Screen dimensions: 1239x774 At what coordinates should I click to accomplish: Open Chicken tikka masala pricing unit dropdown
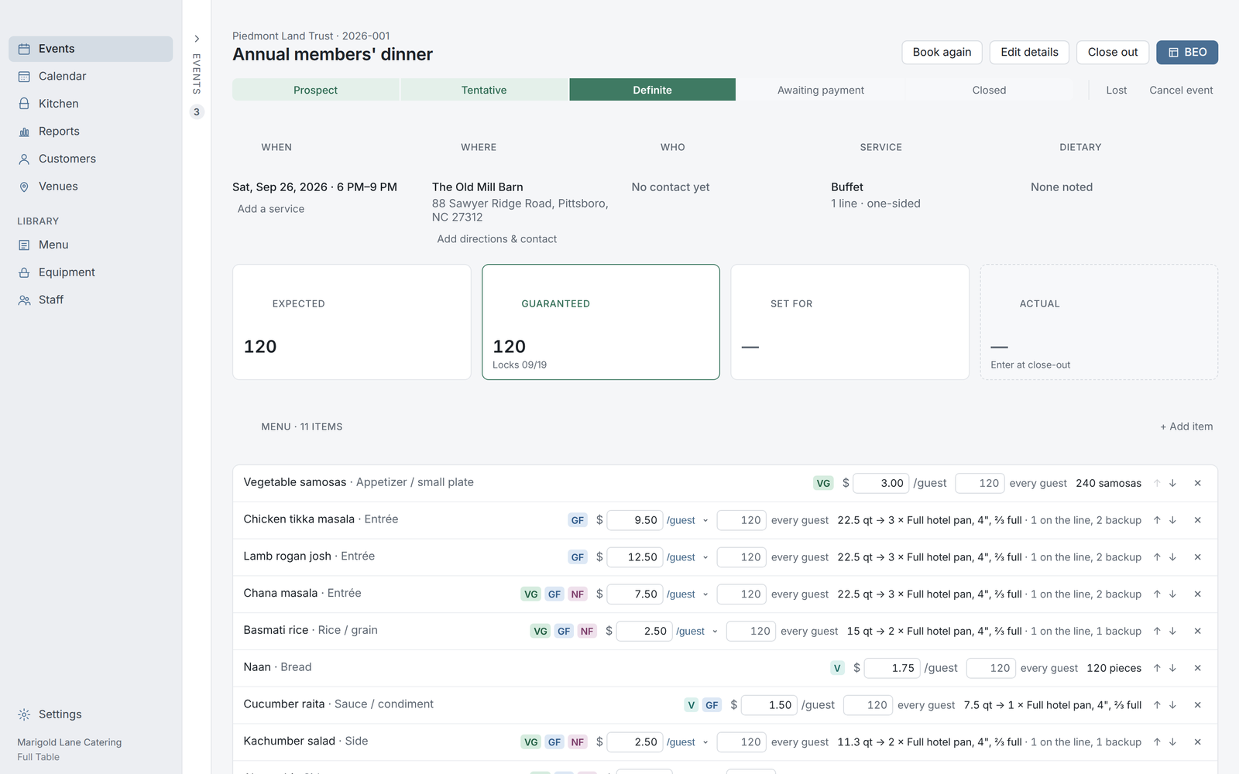pos(688,520)
